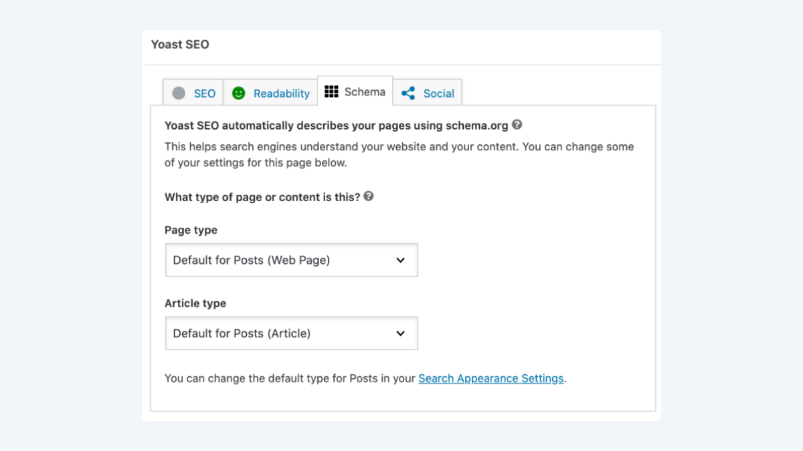Image resolution: width=803 pixels, height=451 pixels.
Task: Click the "What type of page" heading
Action: tap(262, 198)
